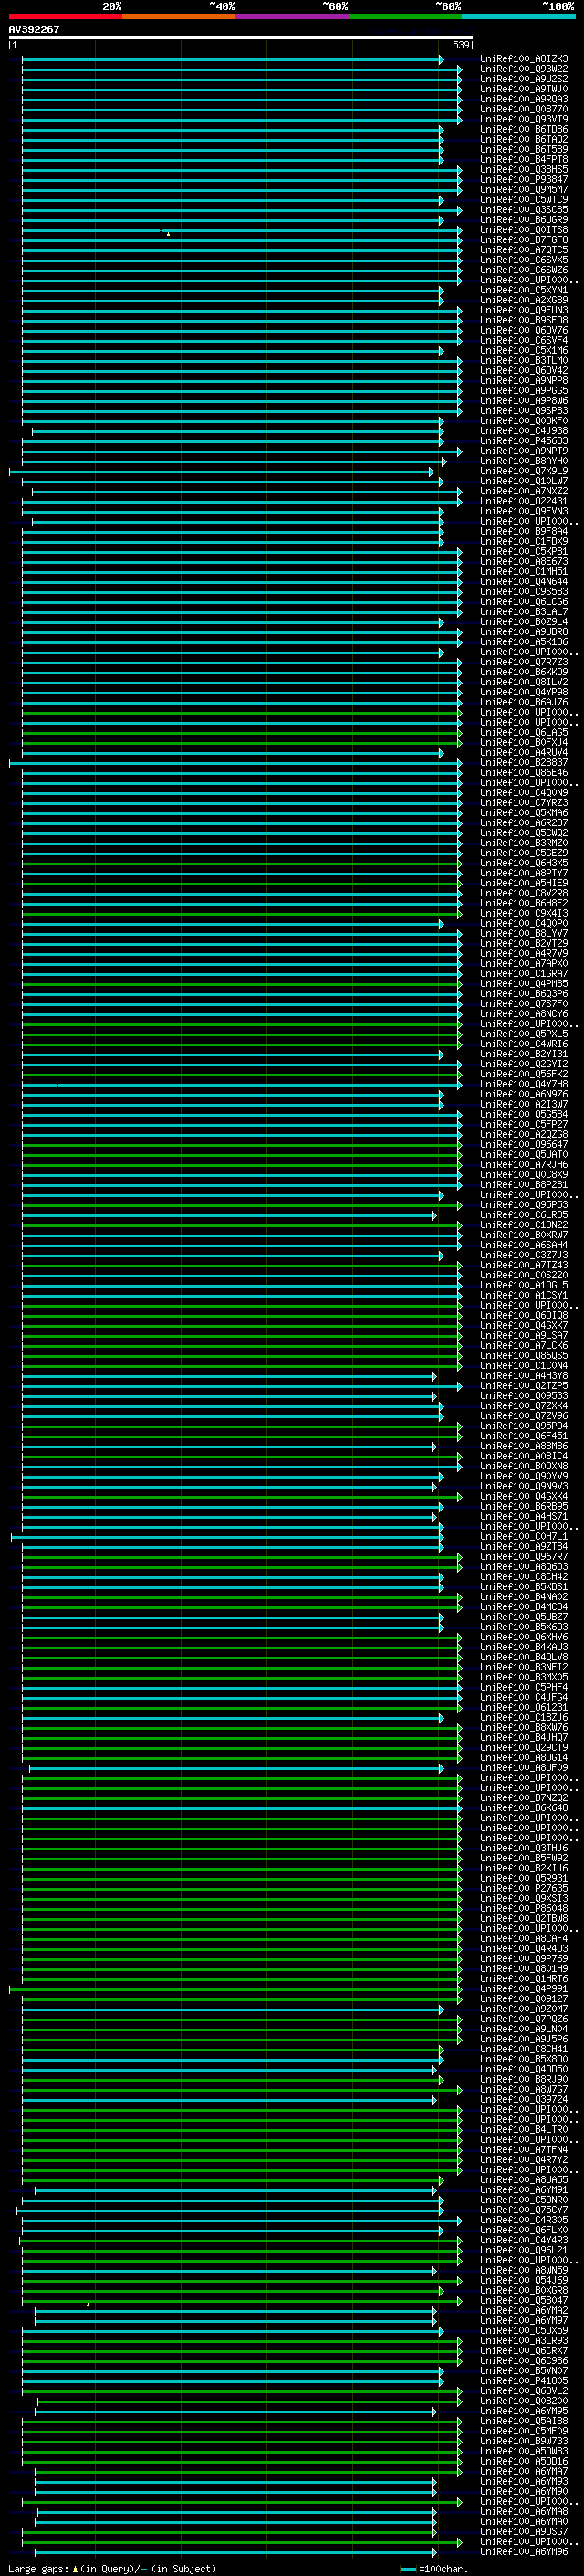Select hit UniRef100_Q38HS5
Image resolution: width=584 pixels, height=2576 pixels.
tap(524, 169)
